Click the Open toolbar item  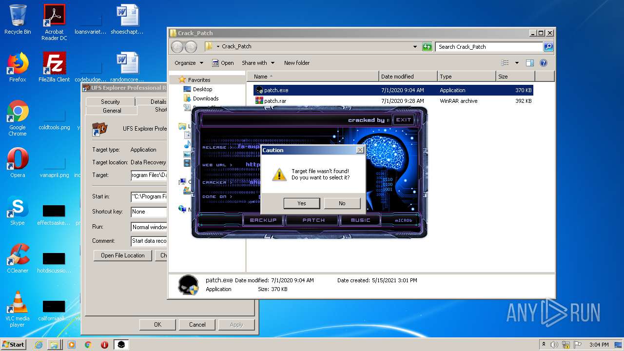click(x=223, y=63)
